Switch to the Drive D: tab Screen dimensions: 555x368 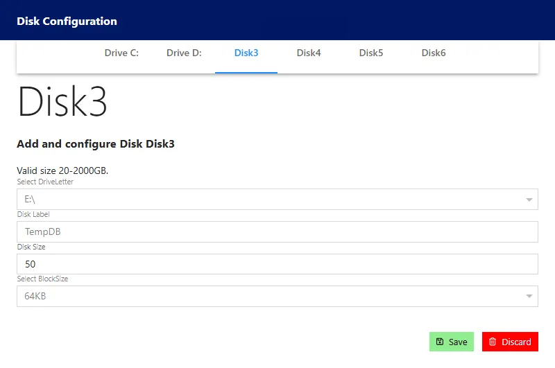184,53
